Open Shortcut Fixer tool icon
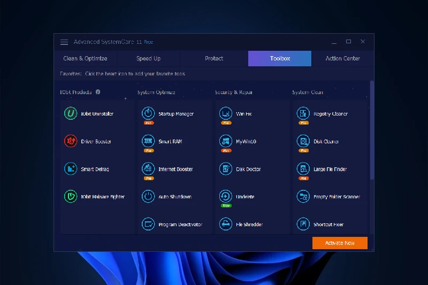Image resolution: width=428 pixels, height=285 pixels. [303, 224]
